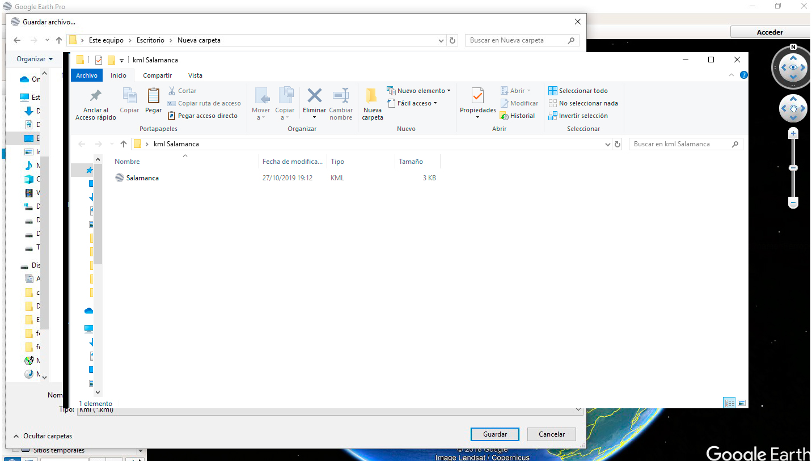Zoom out with Google Earth minus button

(793, 202)
